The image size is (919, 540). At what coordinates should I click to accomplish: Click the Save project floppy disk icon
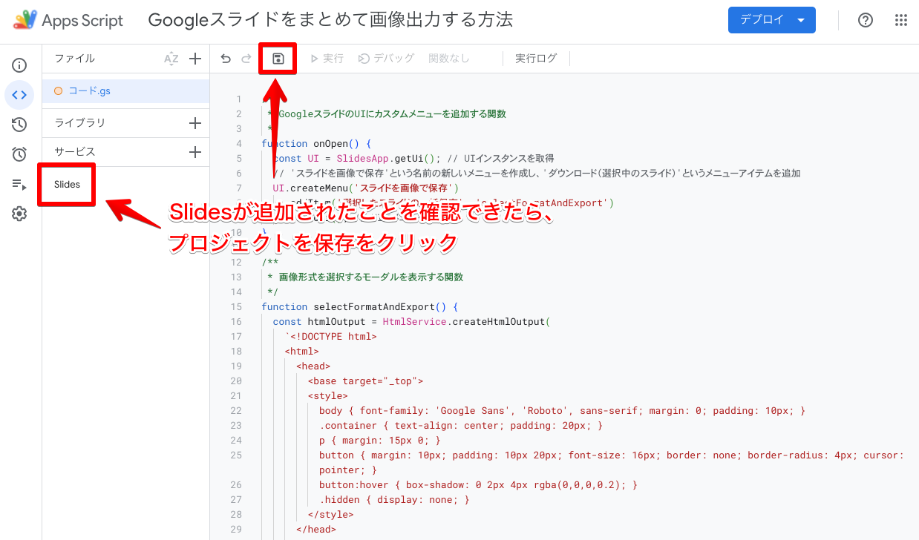[278, 59]
